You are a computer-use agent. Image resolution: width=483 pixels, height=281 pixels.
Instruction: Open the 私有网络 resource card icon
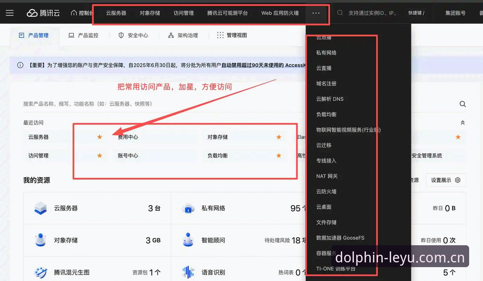[188, 208]
